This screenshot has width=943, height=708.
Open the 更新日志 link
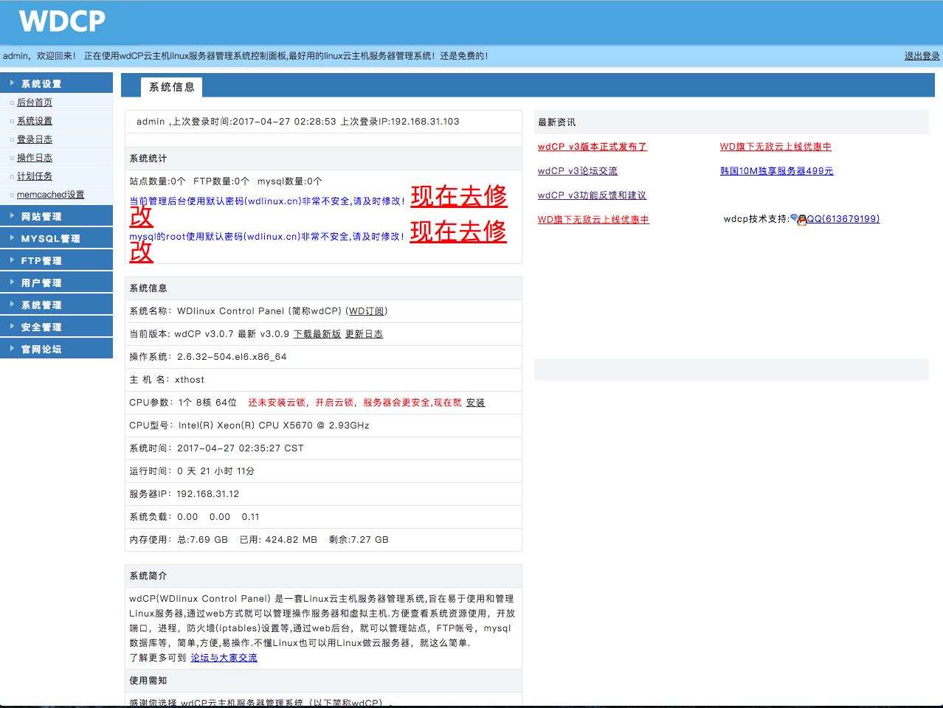(x=364, y=334)
